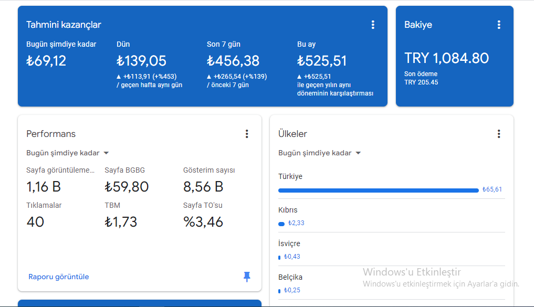Screen dimensions: 534x307
Task: Open the Bakiye card three-dot menu
Action: point(499,25)
